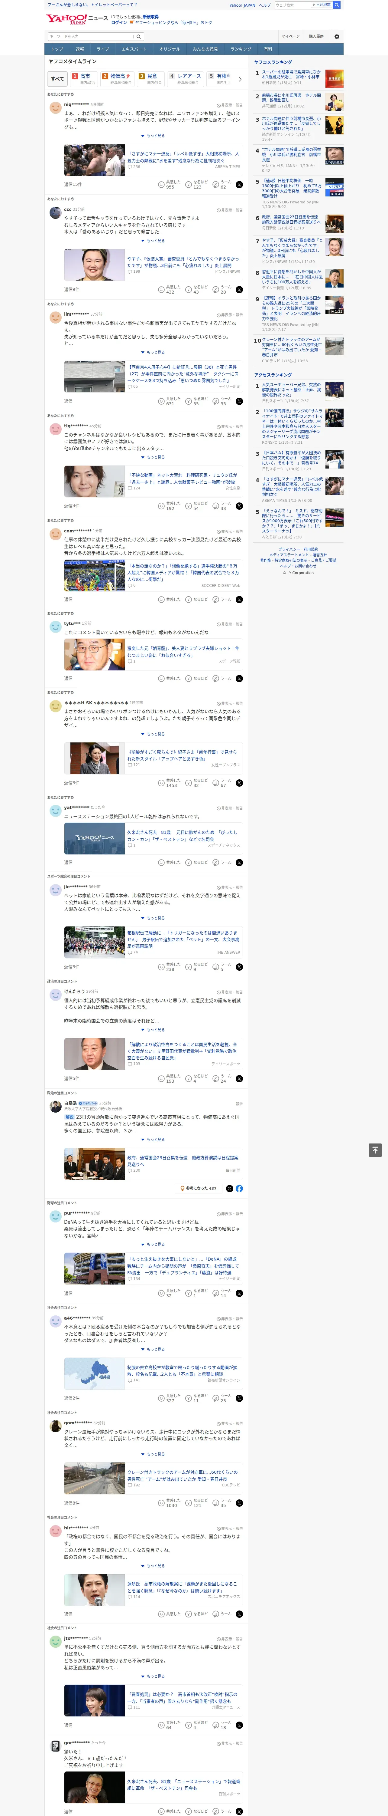Click 共感した smiley on ccc comment
Viewport: 388px width, 1816px height.
pyautogui.click(x=161, y=289)
